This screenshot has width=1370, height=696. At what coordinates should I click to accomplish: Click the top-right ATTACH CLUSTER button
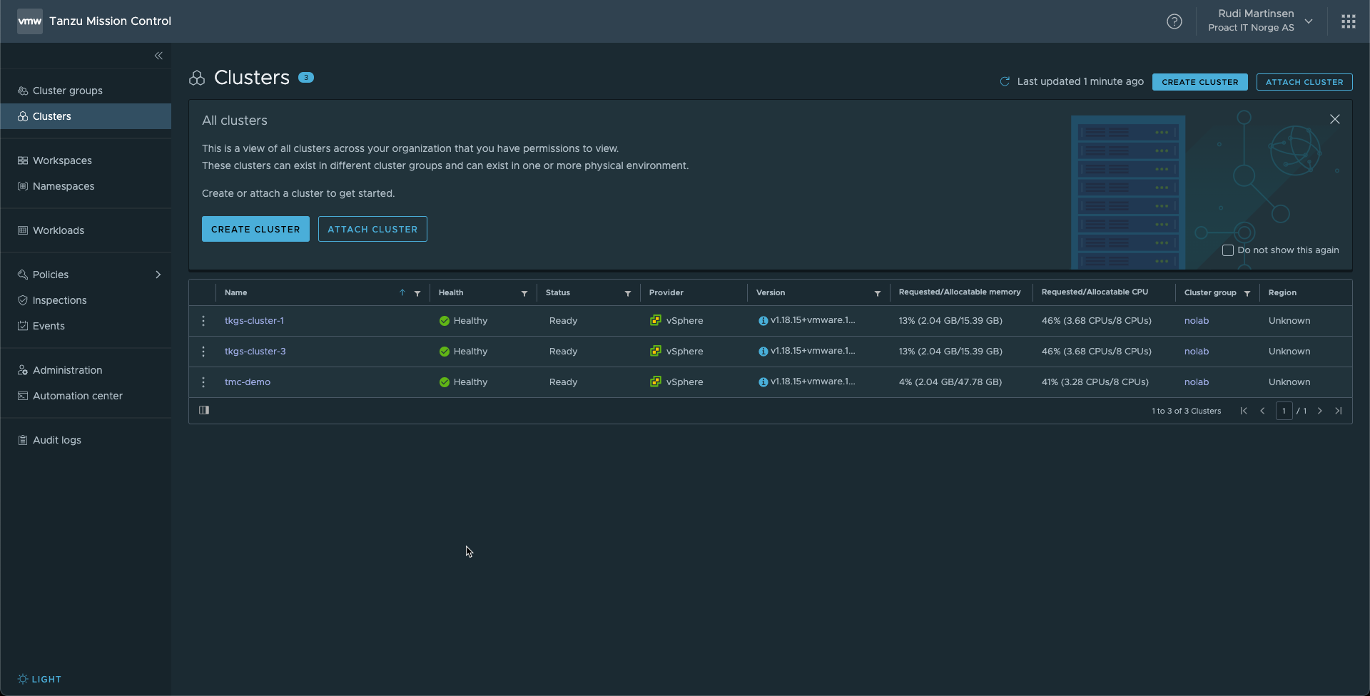pos(1304,82)
